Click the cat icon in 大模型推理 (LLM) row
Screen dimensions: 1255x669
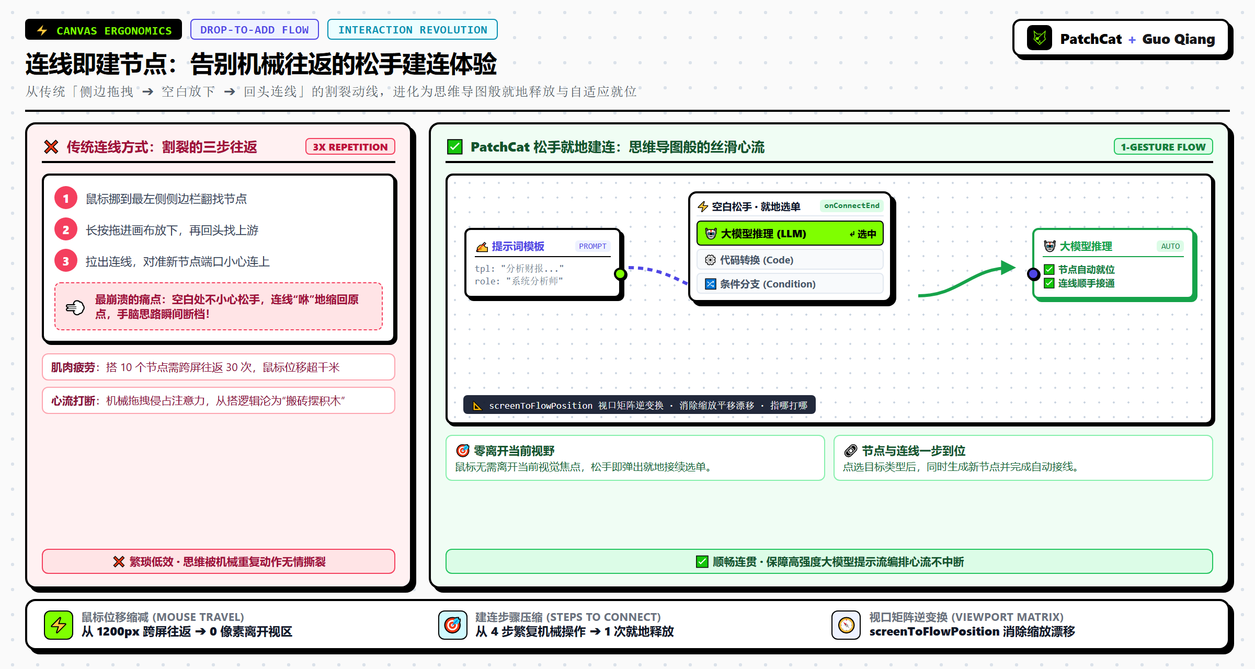(711, 234)
